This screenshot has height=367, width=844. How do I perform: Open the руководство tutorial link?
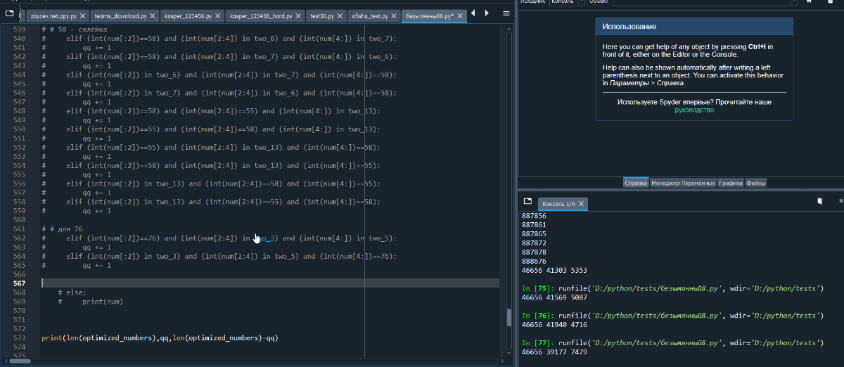(x=693, y=110)
